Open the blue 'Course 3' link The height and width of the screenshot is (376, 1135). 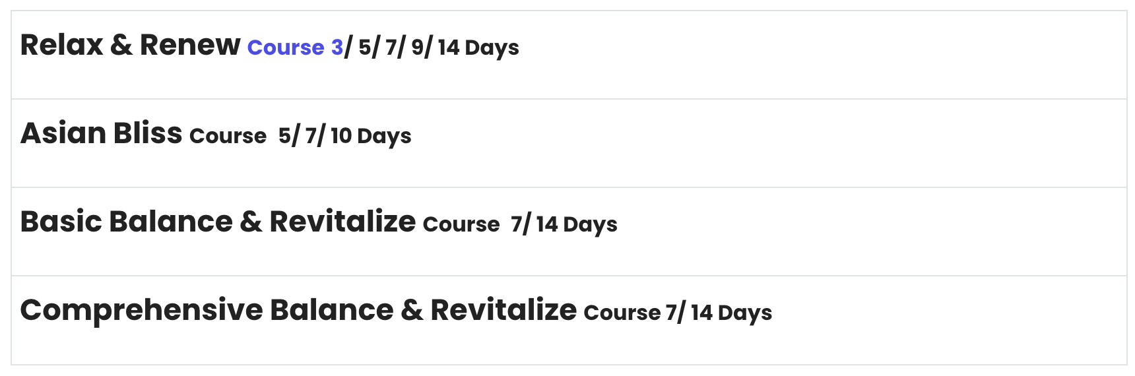[295, 47]
